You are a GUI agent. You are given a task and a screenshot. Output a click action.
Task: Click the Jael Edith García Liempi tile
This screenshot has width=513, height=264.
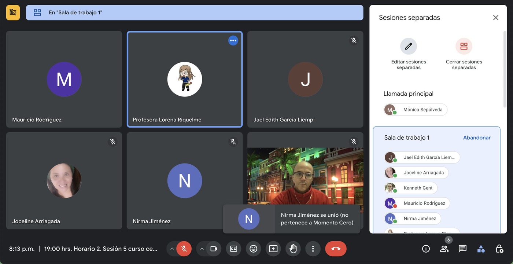(x=305, y=79)
